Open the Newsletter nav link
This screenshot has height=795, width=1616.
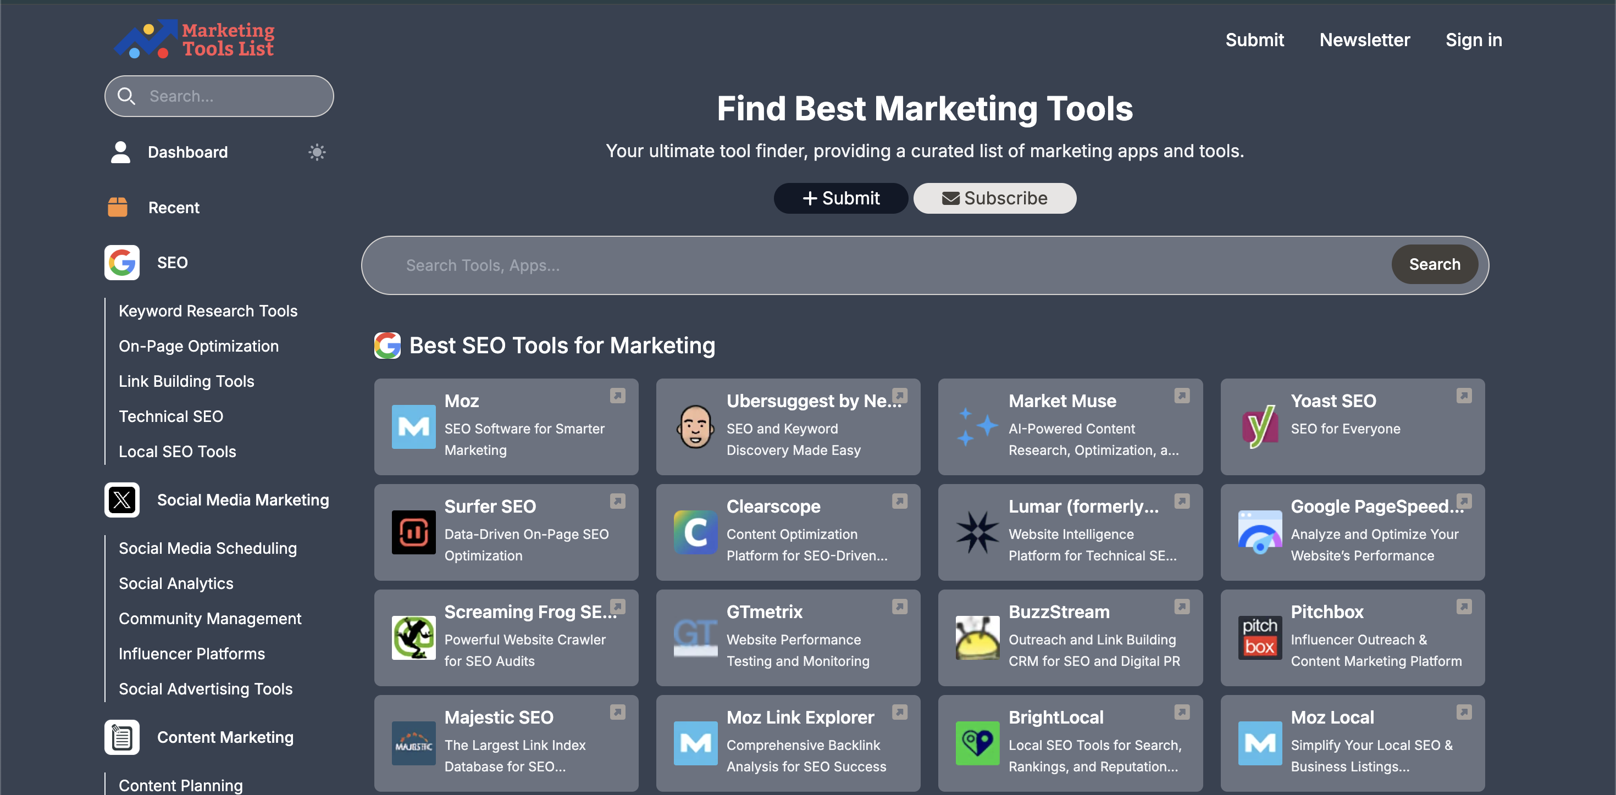[x=1364, y=40]
